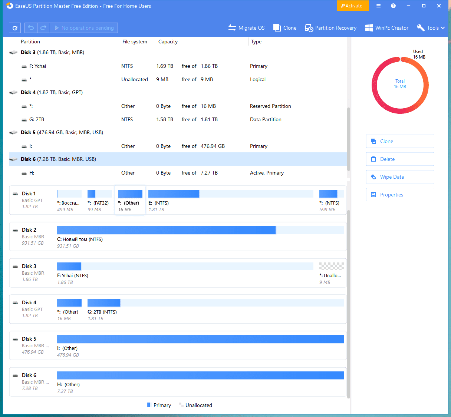Expand the Tools dropdown menu

tap(431, 28)
